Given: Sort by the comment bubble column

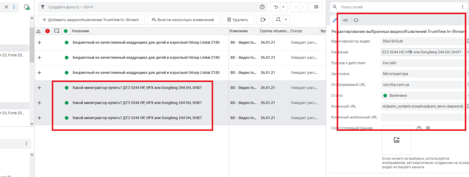Looking at the screenshot, I should click(56, 31).
